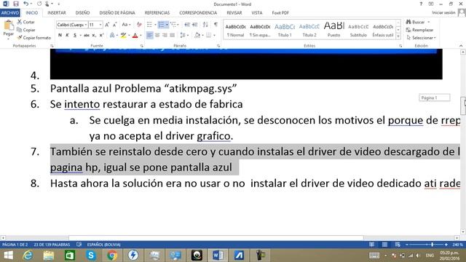Align text to the left
Viewport: 466px width, 262px height.
149,36
